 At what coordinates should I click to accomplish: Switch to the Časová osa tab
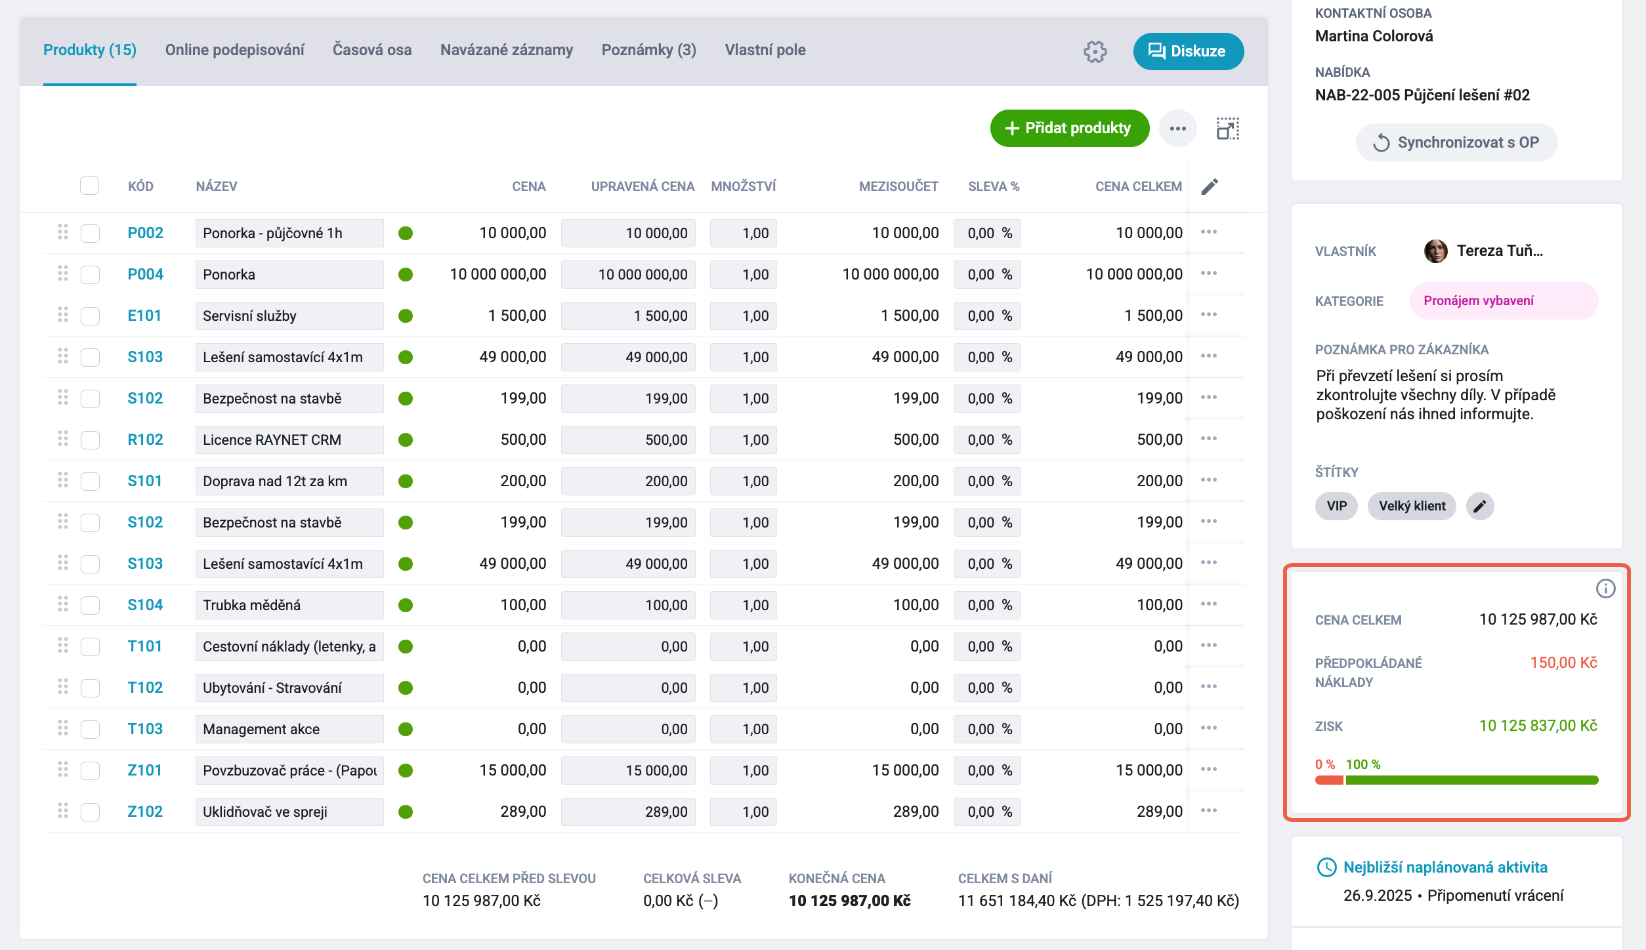click(372, 50)
